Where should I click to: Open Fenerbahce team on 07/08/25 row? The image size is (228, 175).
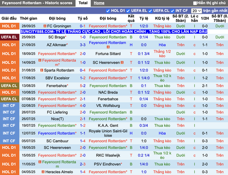[108, 99]
